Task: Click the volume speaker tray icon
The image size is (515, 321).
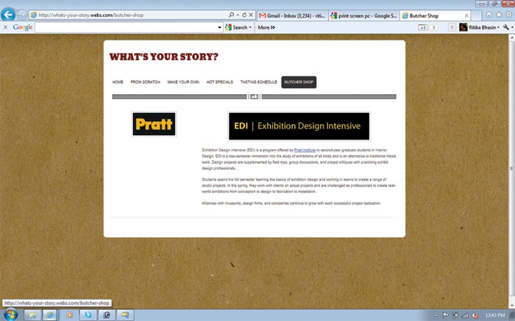Action: click(475, 315)
